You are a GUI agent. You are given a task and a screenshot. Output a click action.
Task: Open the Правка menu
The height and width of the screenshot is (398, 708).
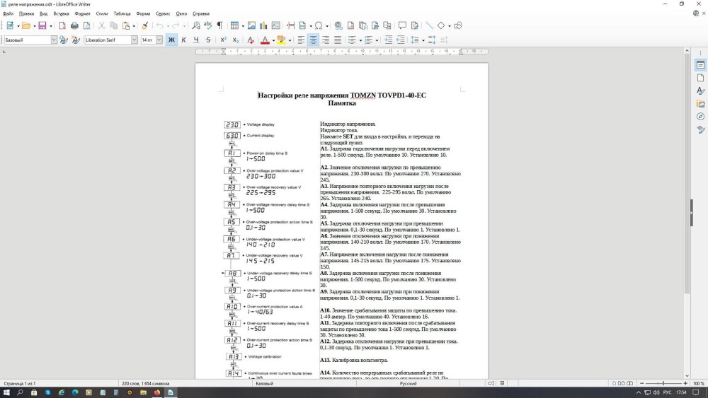tap(27, 13)
